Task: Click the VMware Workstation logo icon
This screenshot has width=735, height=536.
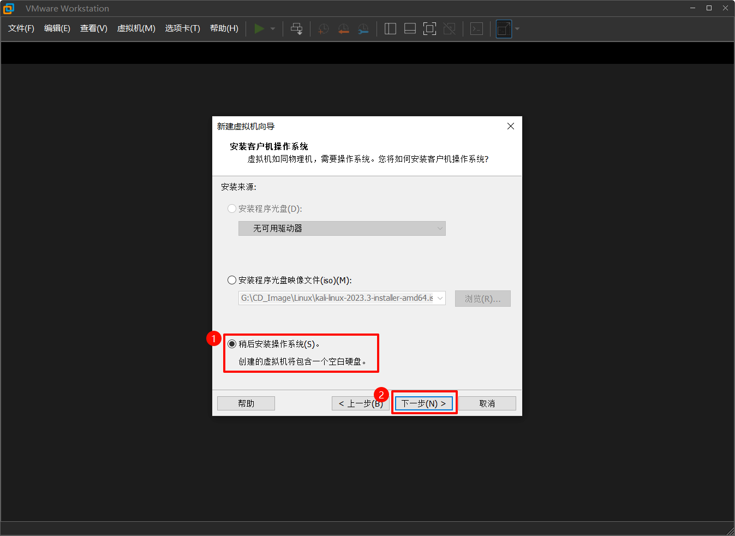Action: point(9,8)
